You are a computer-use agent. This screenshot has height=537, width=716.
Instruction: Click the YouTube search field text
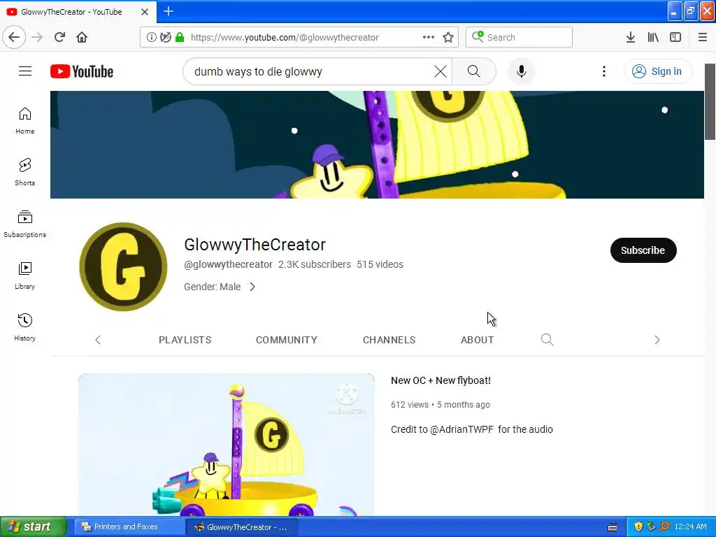click(258, 71)
